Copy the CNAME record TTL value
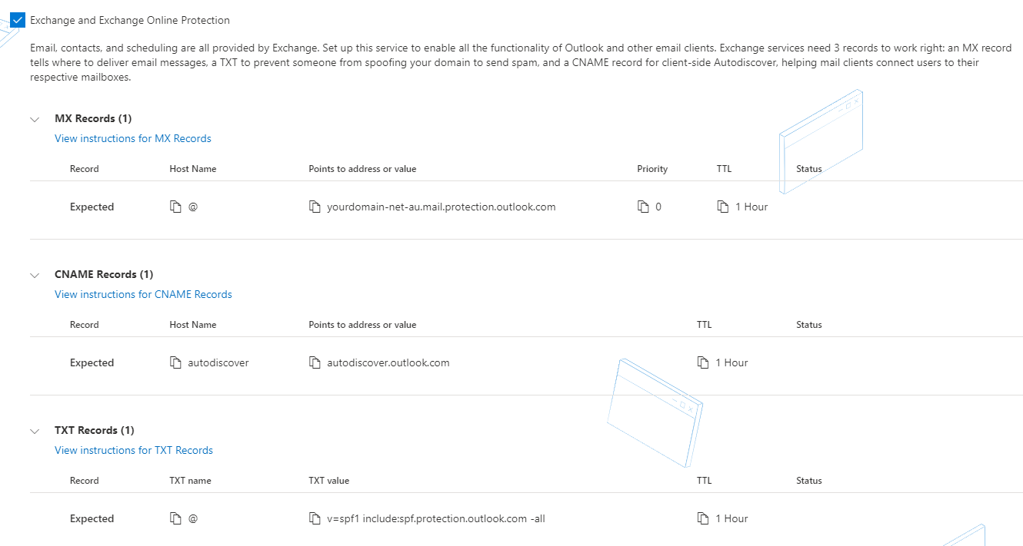 coord(702,363)
